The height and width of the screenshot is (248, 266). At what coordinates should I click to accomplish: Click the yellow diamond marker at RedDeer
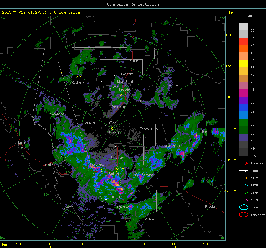121,96
